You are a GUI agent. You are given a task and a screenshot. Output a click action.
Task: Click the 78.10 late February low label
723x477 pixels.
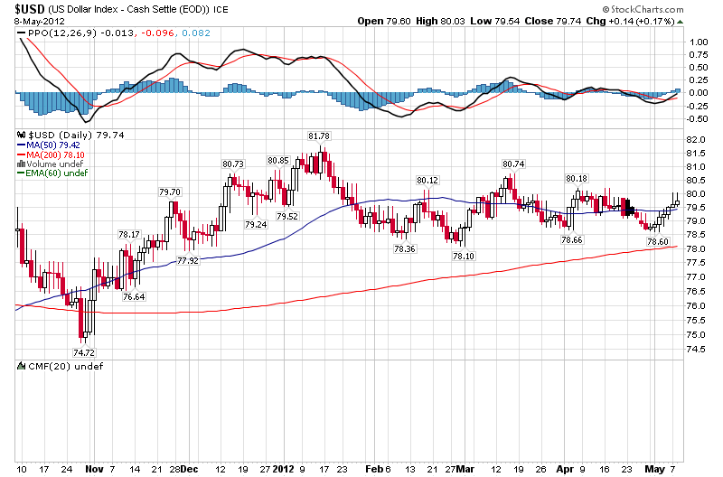click(464, 257)
